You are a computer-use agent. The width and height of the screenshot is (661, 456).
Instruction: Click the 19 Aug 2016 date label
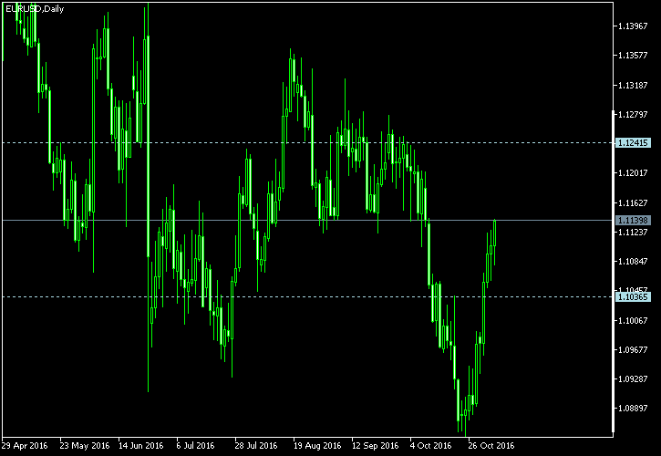pyautogui.click(x=317, y=445)
